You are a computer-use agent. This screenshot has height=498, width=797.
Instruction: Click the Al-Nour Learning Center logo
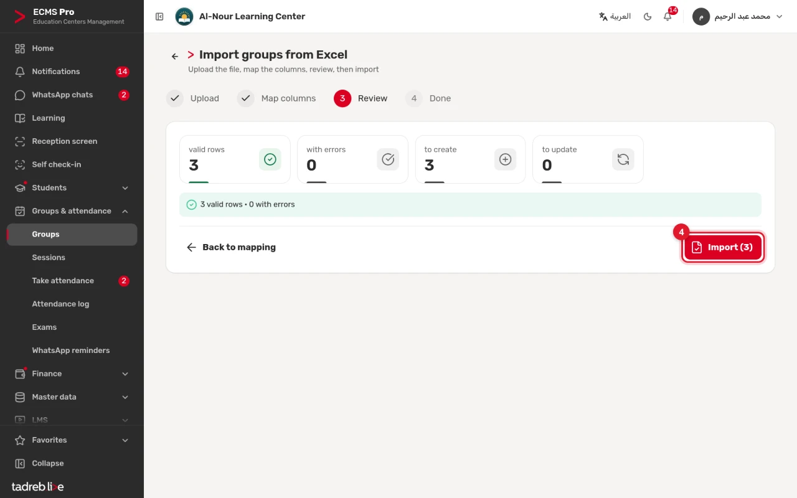pos(184,16)
